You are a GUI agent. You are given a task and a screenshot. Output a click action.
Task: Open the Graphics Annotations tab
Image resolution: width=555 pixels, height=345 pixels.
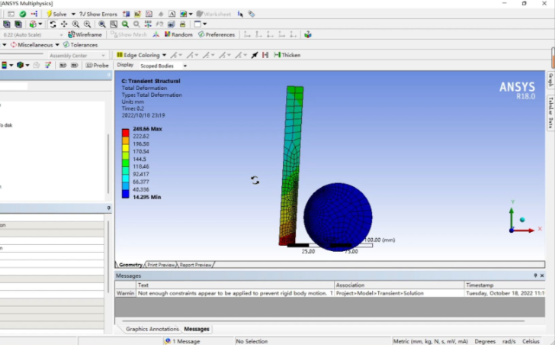point(152,329)
